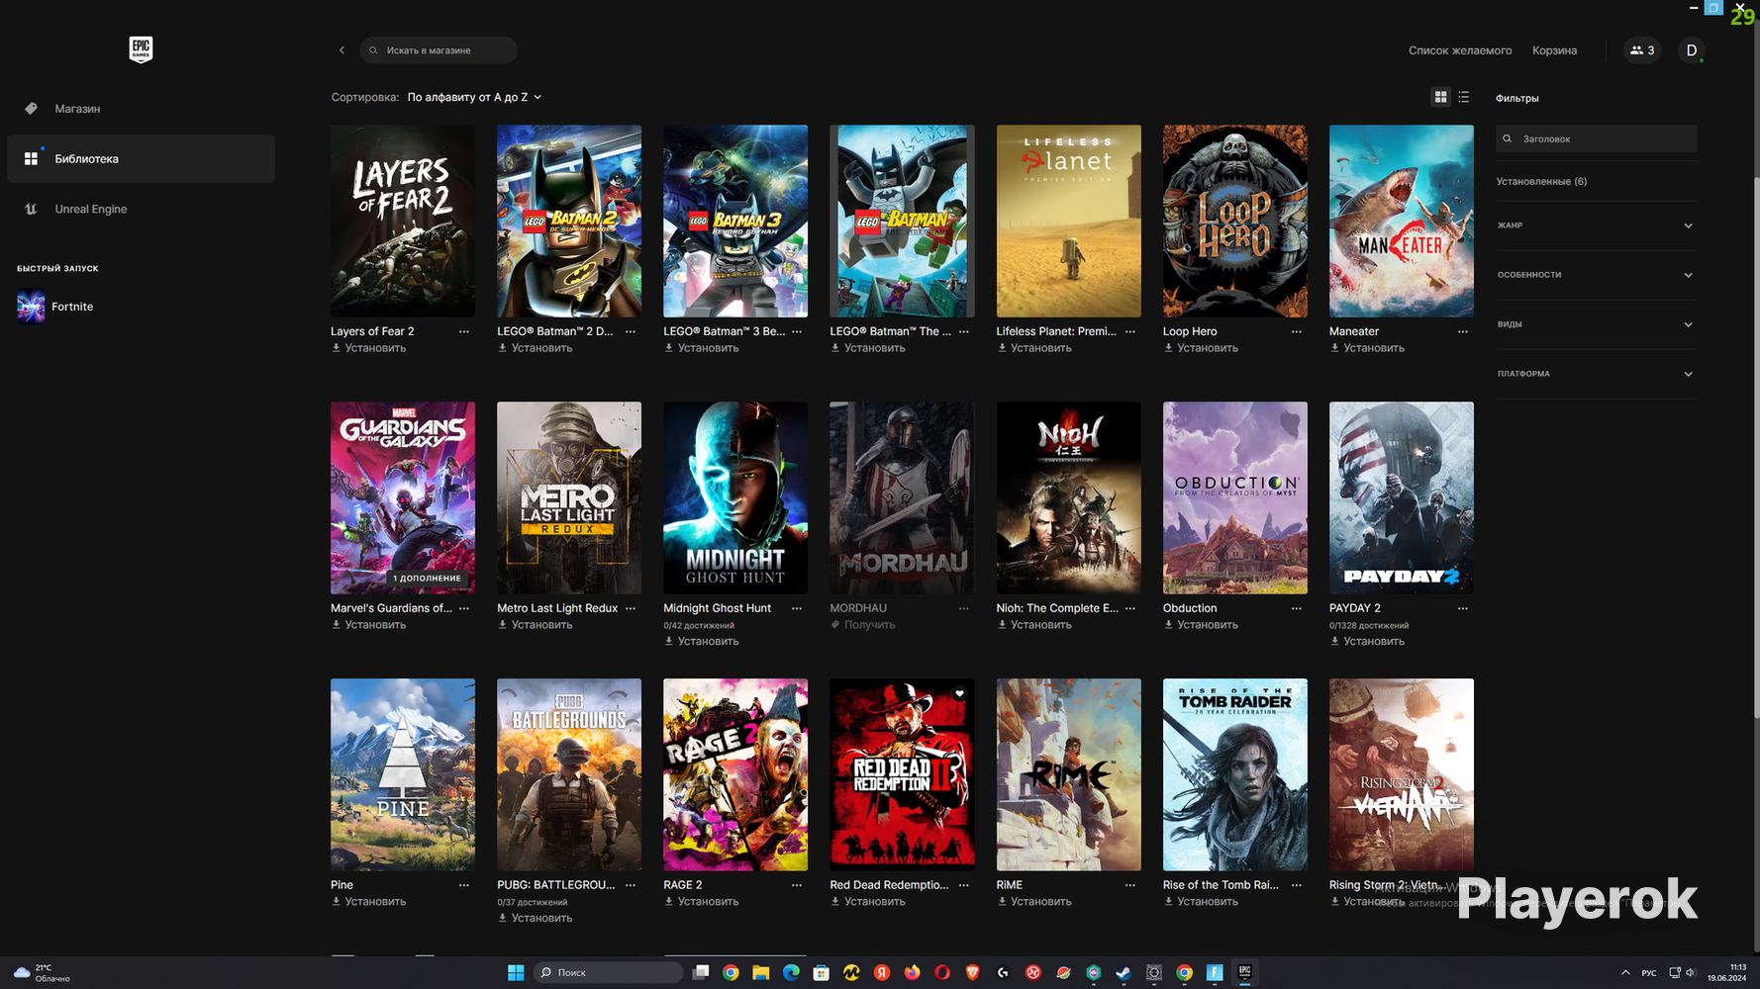Go back using the back arrow
This screenshot has width=1760, height=989.
[x=342, y=50]
